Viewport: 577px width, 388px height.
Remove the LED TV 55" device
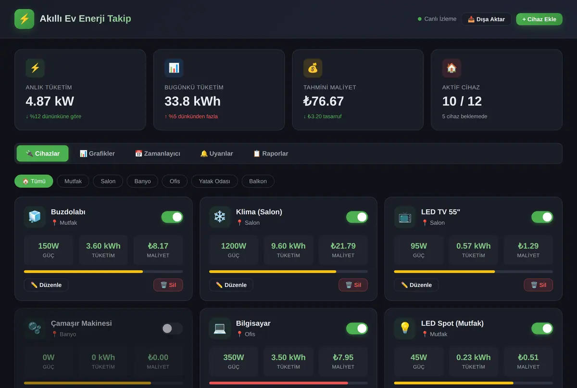point(539,285)
